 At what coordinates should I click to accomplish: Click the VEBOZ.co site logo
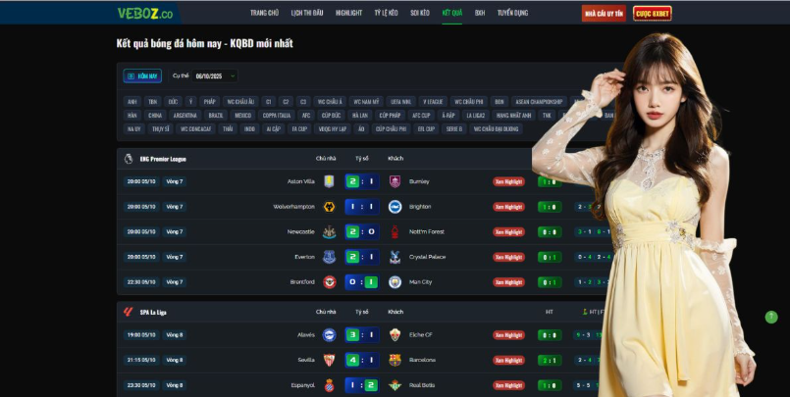(x=145, y=14)
